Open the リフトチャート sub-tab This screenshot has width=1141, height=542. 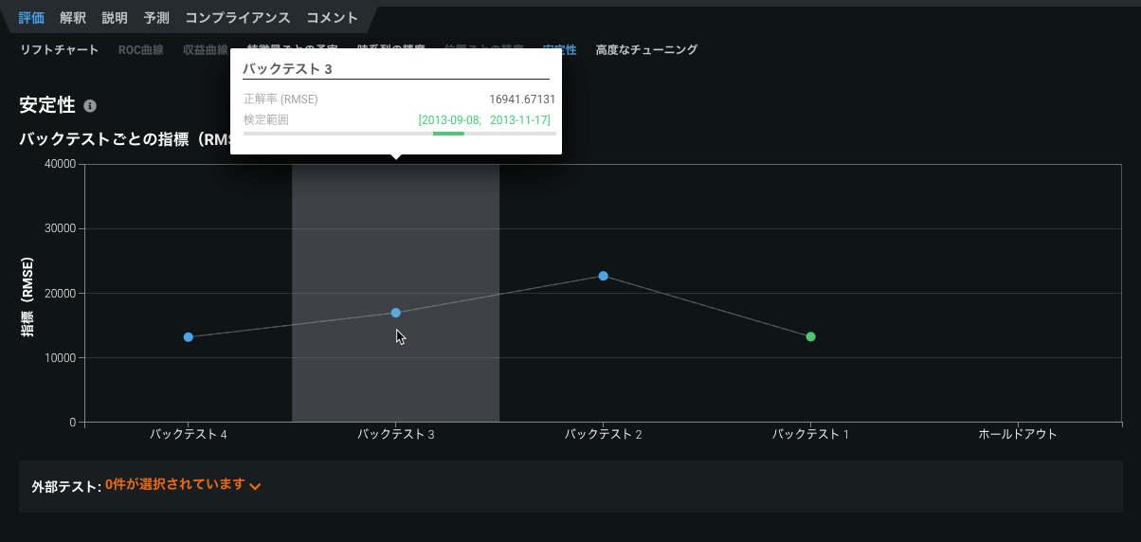click(x=60, y=49)
